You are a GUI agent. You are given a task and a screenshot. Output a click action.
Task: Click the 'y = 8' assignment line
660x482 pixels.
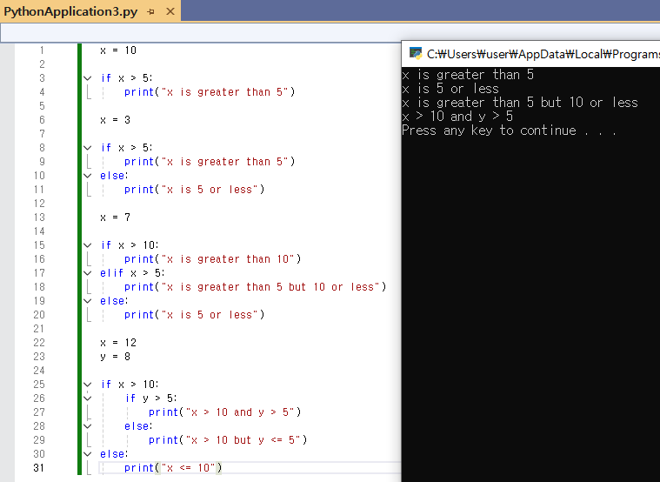116,356
